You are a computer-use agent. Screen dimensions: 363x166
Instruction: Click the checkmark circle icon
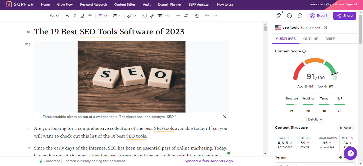click(x=289, y=16)
